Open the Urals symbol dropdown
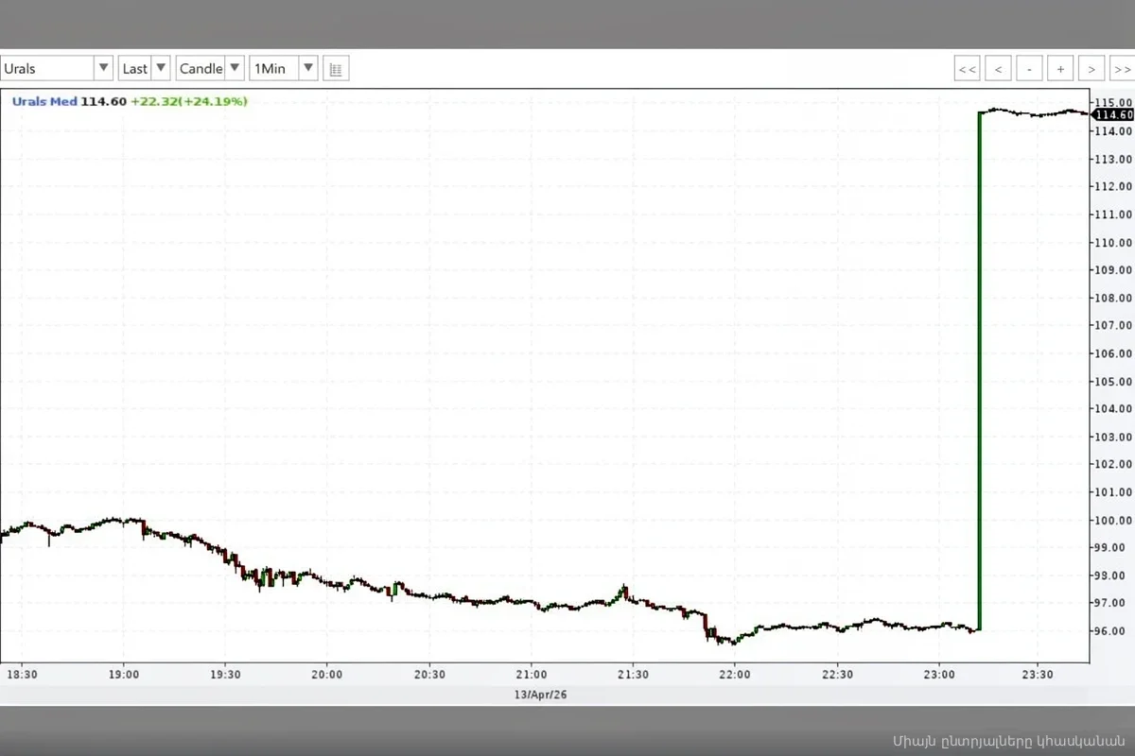 (102, 67)
